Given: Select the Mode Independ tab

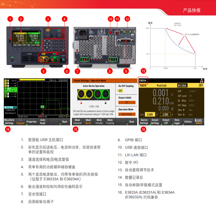Looking at the screenshot, I should click(x=77, y=122).
